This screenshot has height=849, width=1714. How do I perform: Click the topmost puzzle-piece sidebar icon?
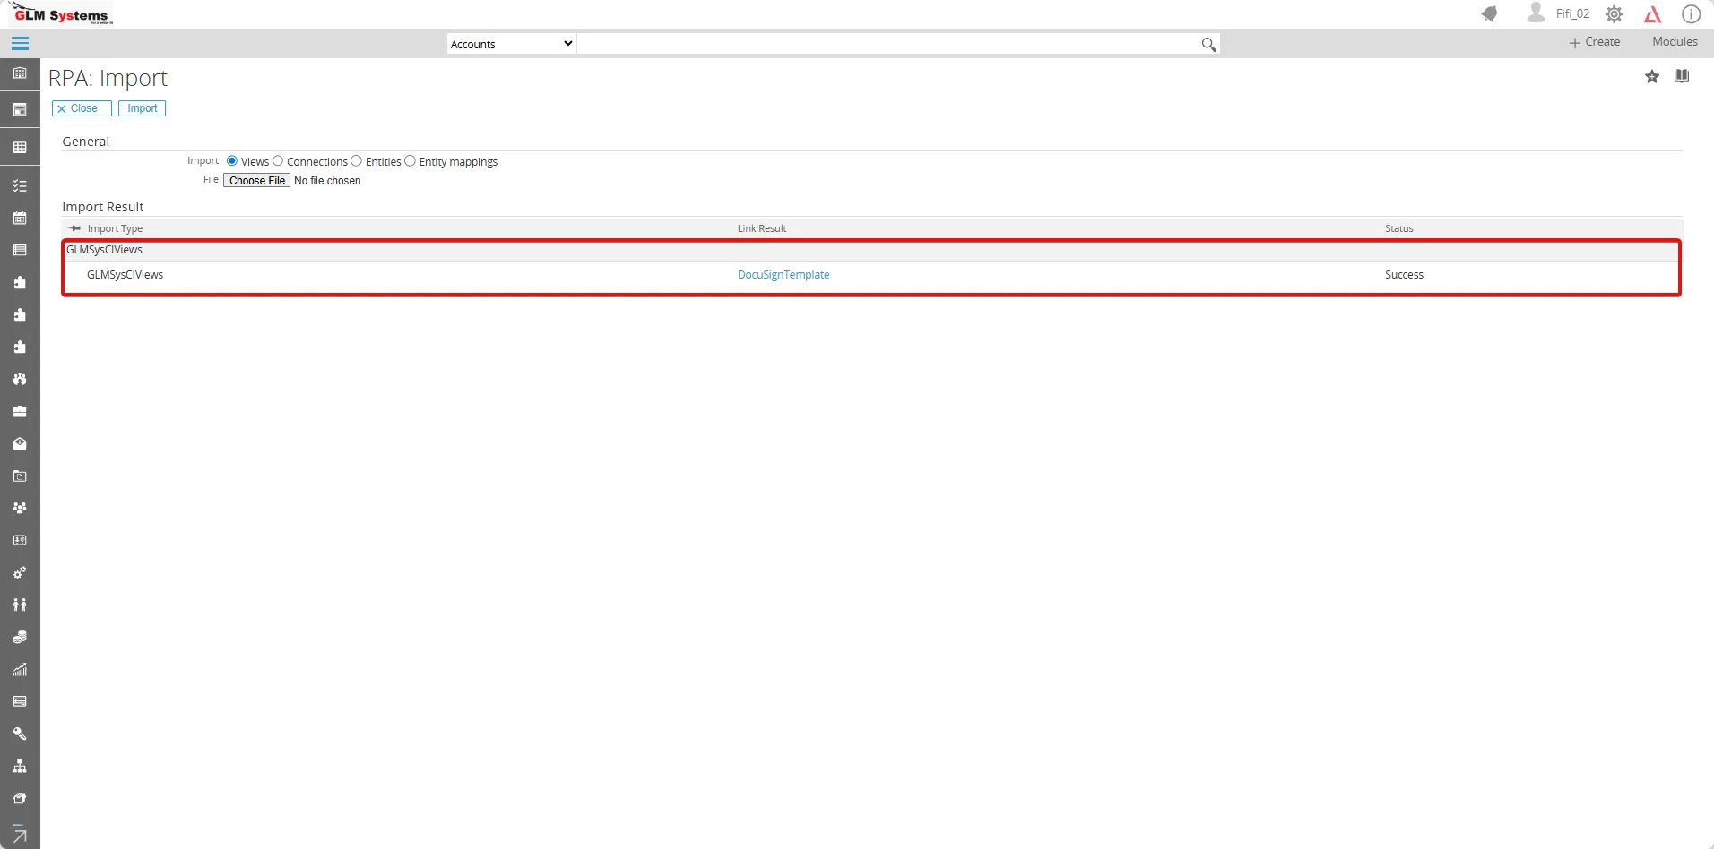coord(20,283)
